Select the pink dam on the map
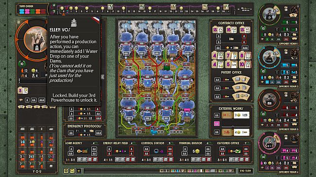The height and width of the screenshot is (177, 316). tap(187, 110)
